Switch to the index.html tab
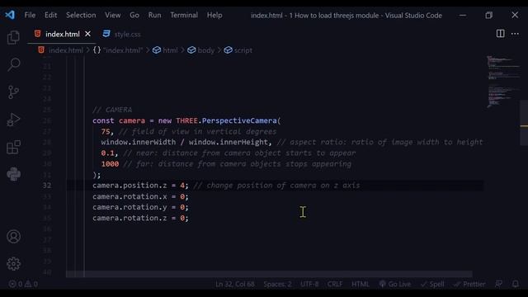This screenshot has height=297, width=528. tap(63, 34)
